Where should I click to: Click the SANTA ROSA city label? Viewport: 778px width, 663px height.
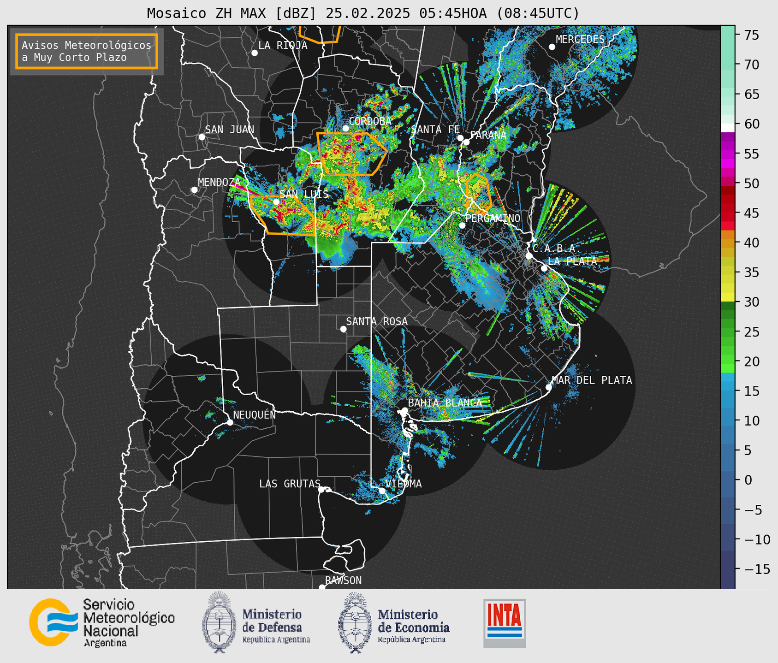[x=377, y=321]
